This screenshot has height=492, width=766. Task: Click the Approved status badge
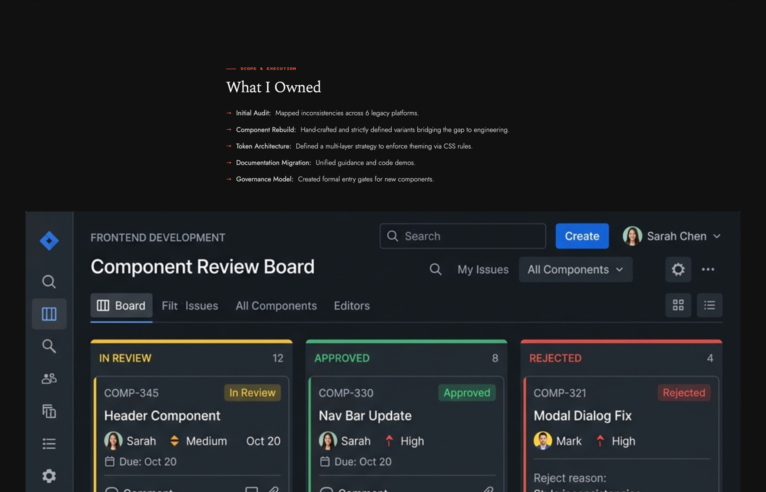(467, 393)
